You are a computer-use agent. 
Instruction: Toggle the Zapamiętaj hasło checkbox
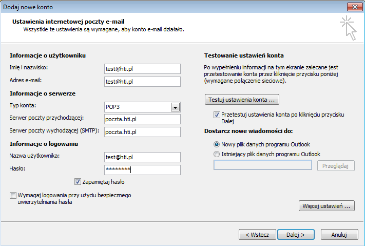pyautogui.click(x=78, y=182)
